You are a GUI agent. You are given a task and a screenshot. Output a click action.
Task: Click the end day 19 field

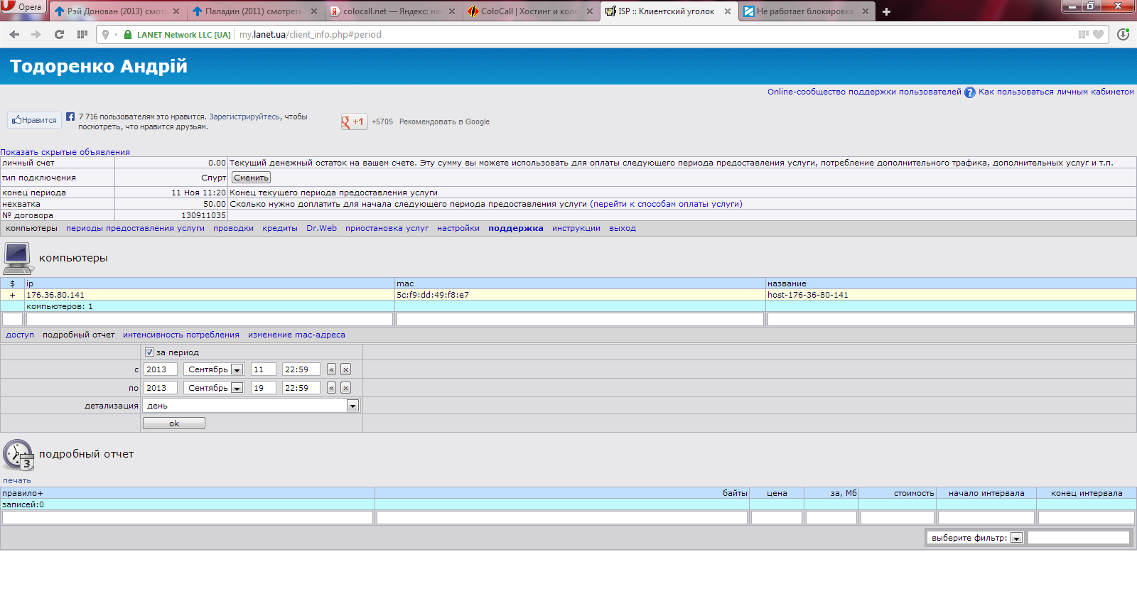[x=264, y=388]
